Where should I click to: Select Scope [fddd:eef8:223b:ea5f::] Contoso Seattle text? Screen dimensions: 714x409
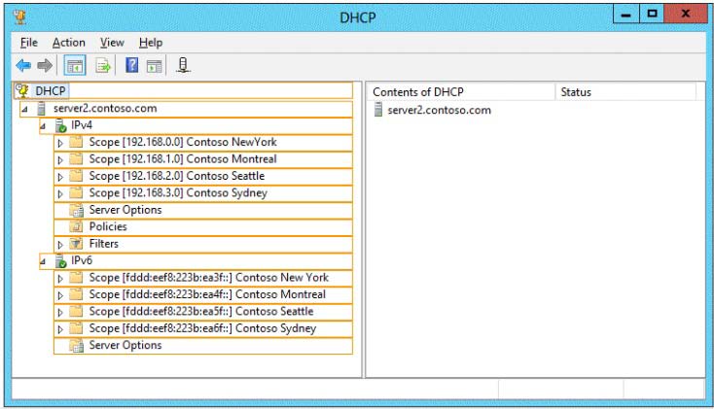(200, 311)
